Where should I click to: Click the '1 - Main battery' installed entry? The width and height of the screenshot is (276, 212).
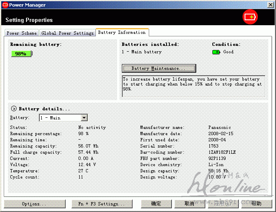coord(142,52)
